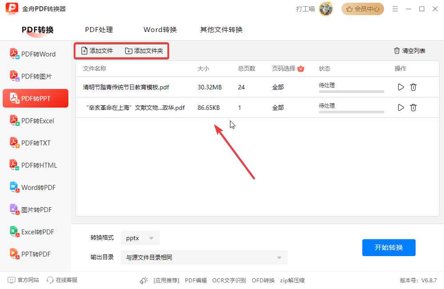The height and width of the screenshot is (289, 444).
Task: Clear the list with 清空列表 trash icon
Action: [396, 51]
